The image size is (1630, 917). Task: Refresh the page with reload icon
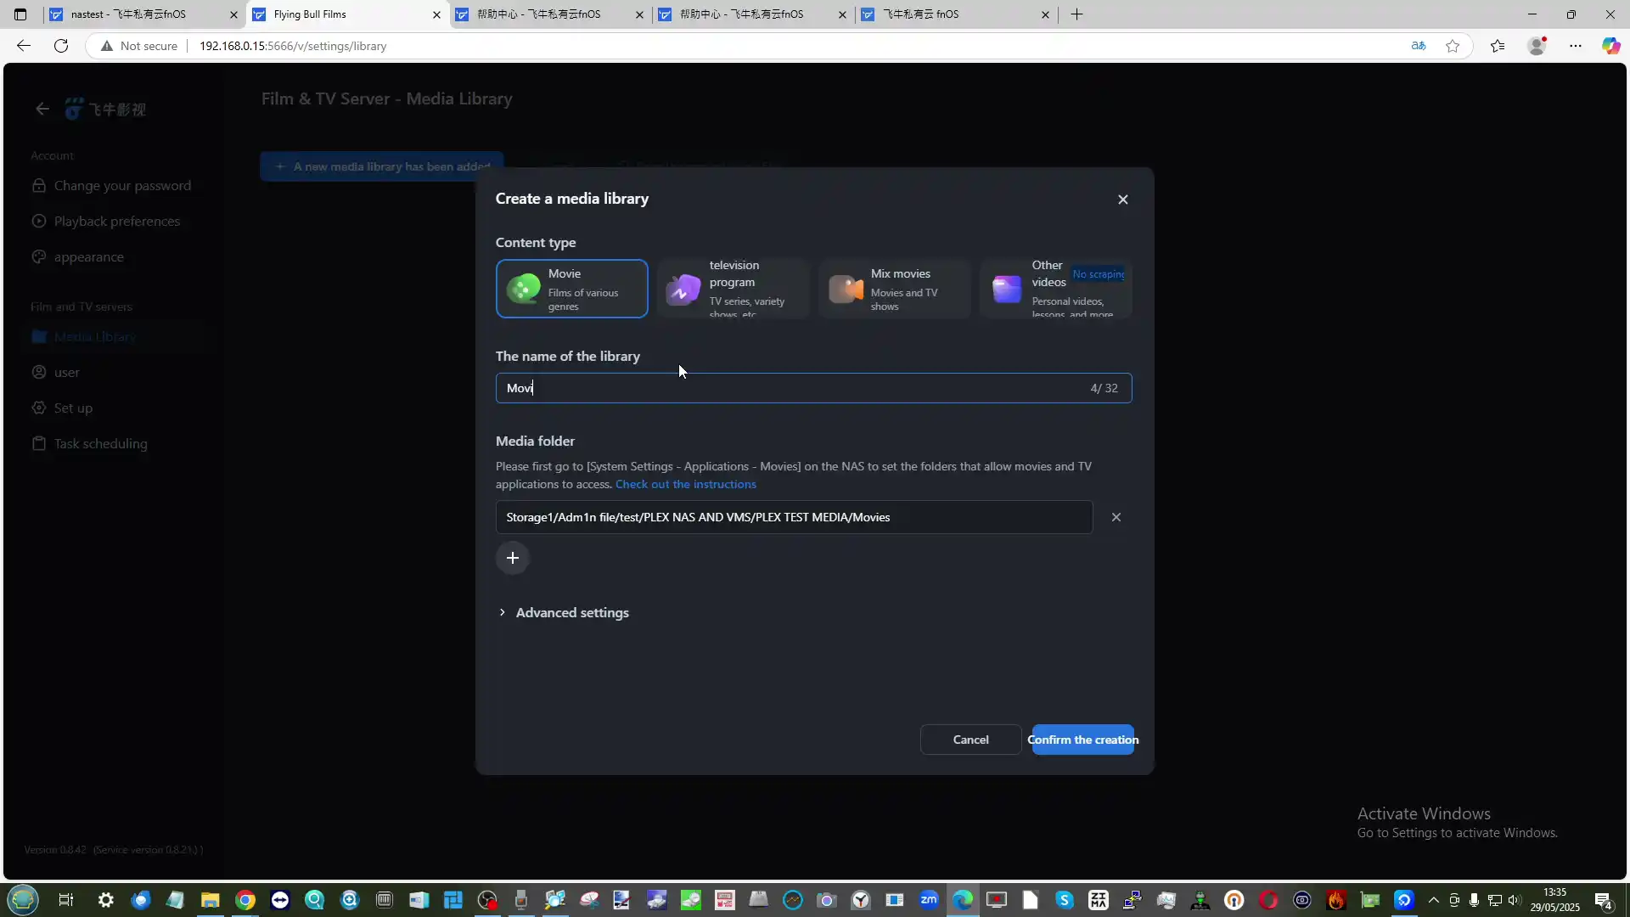(61, 46)
